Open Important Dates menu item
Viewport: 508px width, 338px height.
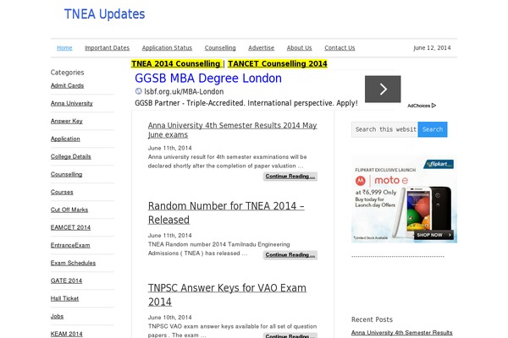pyautogui.click(x=107, y=48)
